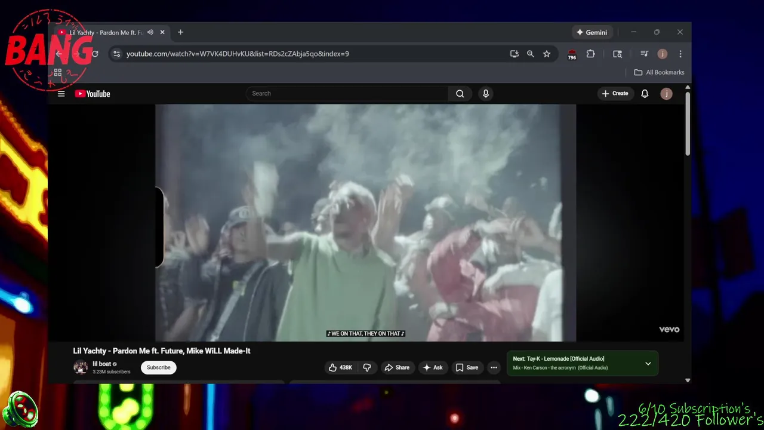Click the Ask button
The width and height of the screenshot is (764, 430).
[x=433, y=367]
